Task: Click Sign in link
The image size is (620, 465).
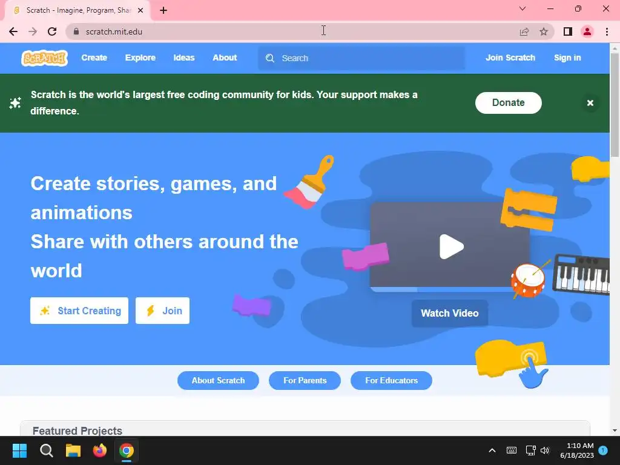Action: tap(567, 58)
